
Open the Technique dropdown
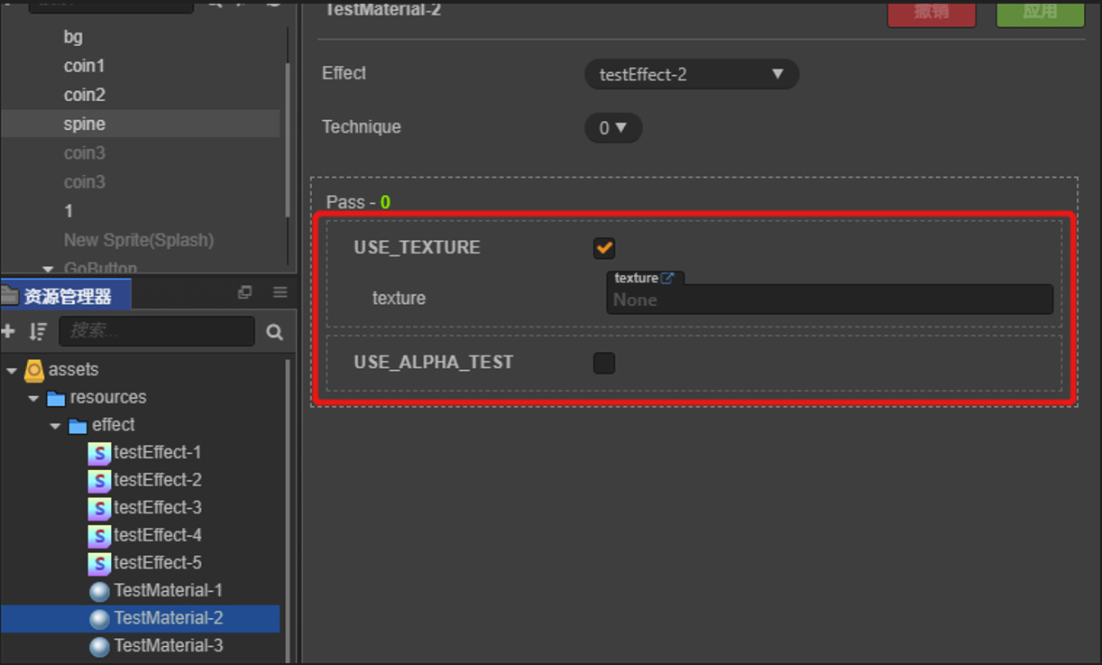(x=613, y=128)
